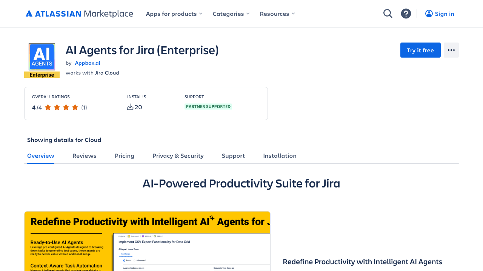The image size is (483, 271).
Task: Click the installs count 20
Action: (138, 107)
